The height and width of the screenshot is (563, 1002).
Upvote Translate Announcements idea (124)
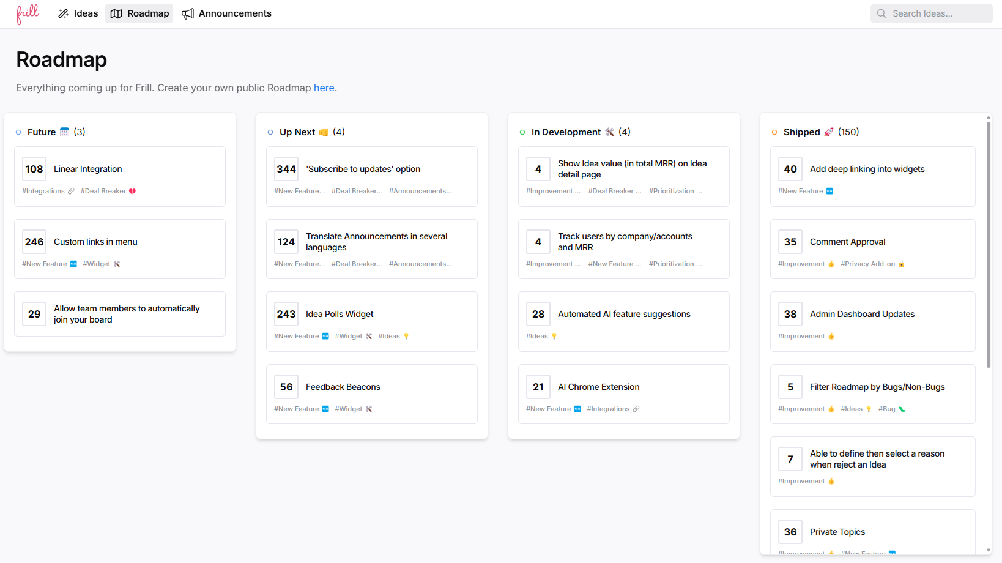coord(286,242)
